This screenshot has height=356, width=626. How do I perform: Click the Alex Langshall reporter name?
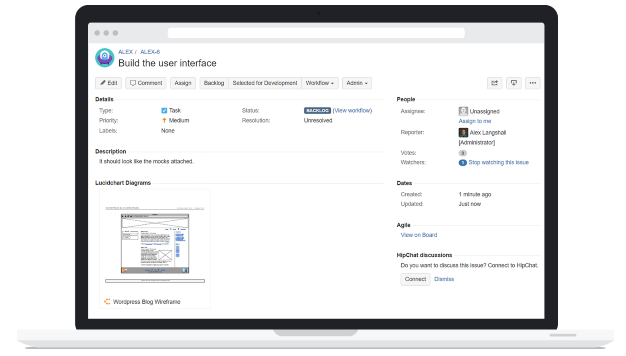[488, 133]
